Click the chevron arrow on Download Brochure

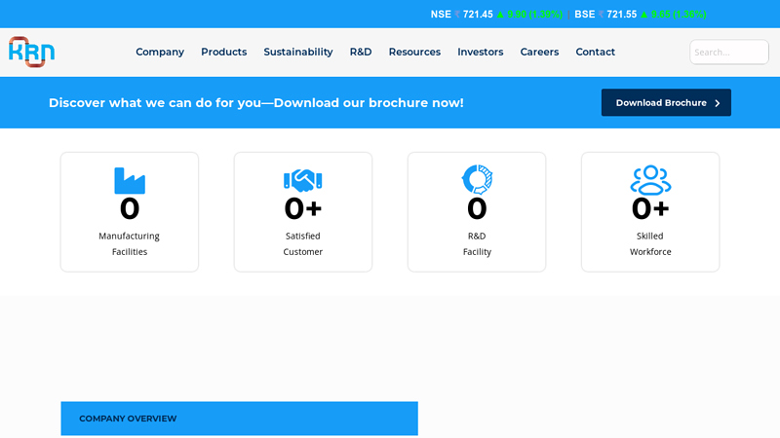point(718,103)
